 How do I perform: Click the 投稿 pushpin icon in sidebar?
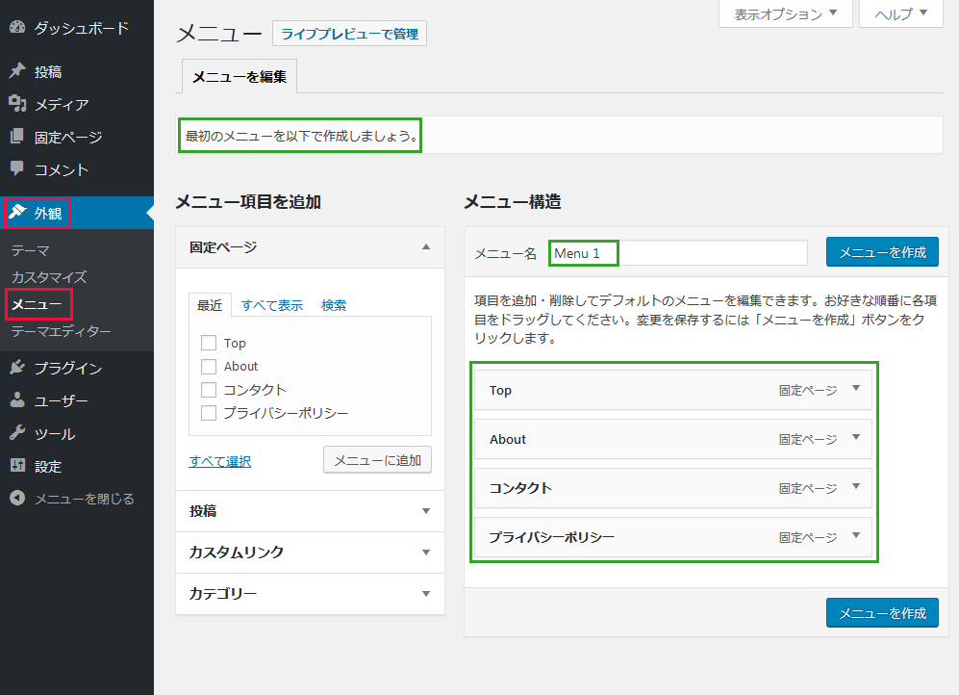[17, 71]
